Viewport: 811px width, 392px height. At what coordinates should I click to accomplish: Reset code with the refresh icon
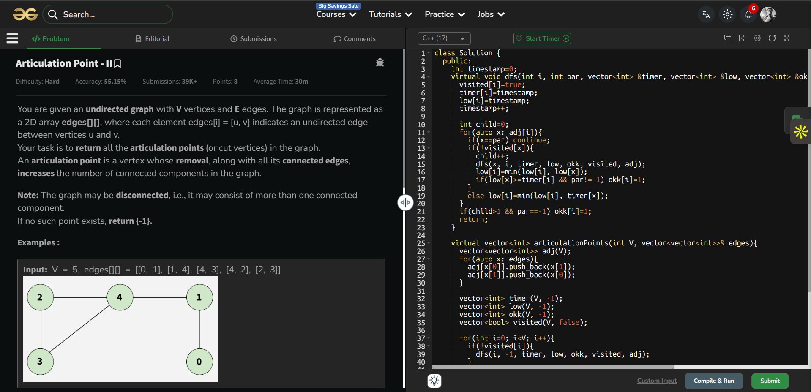772,38
